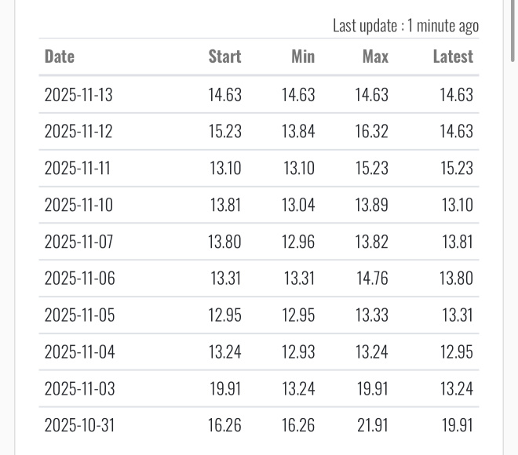This screenshot has height=455, width=518.
Task: Select the 2025-11-04 date cell
Action: point(78,352)
